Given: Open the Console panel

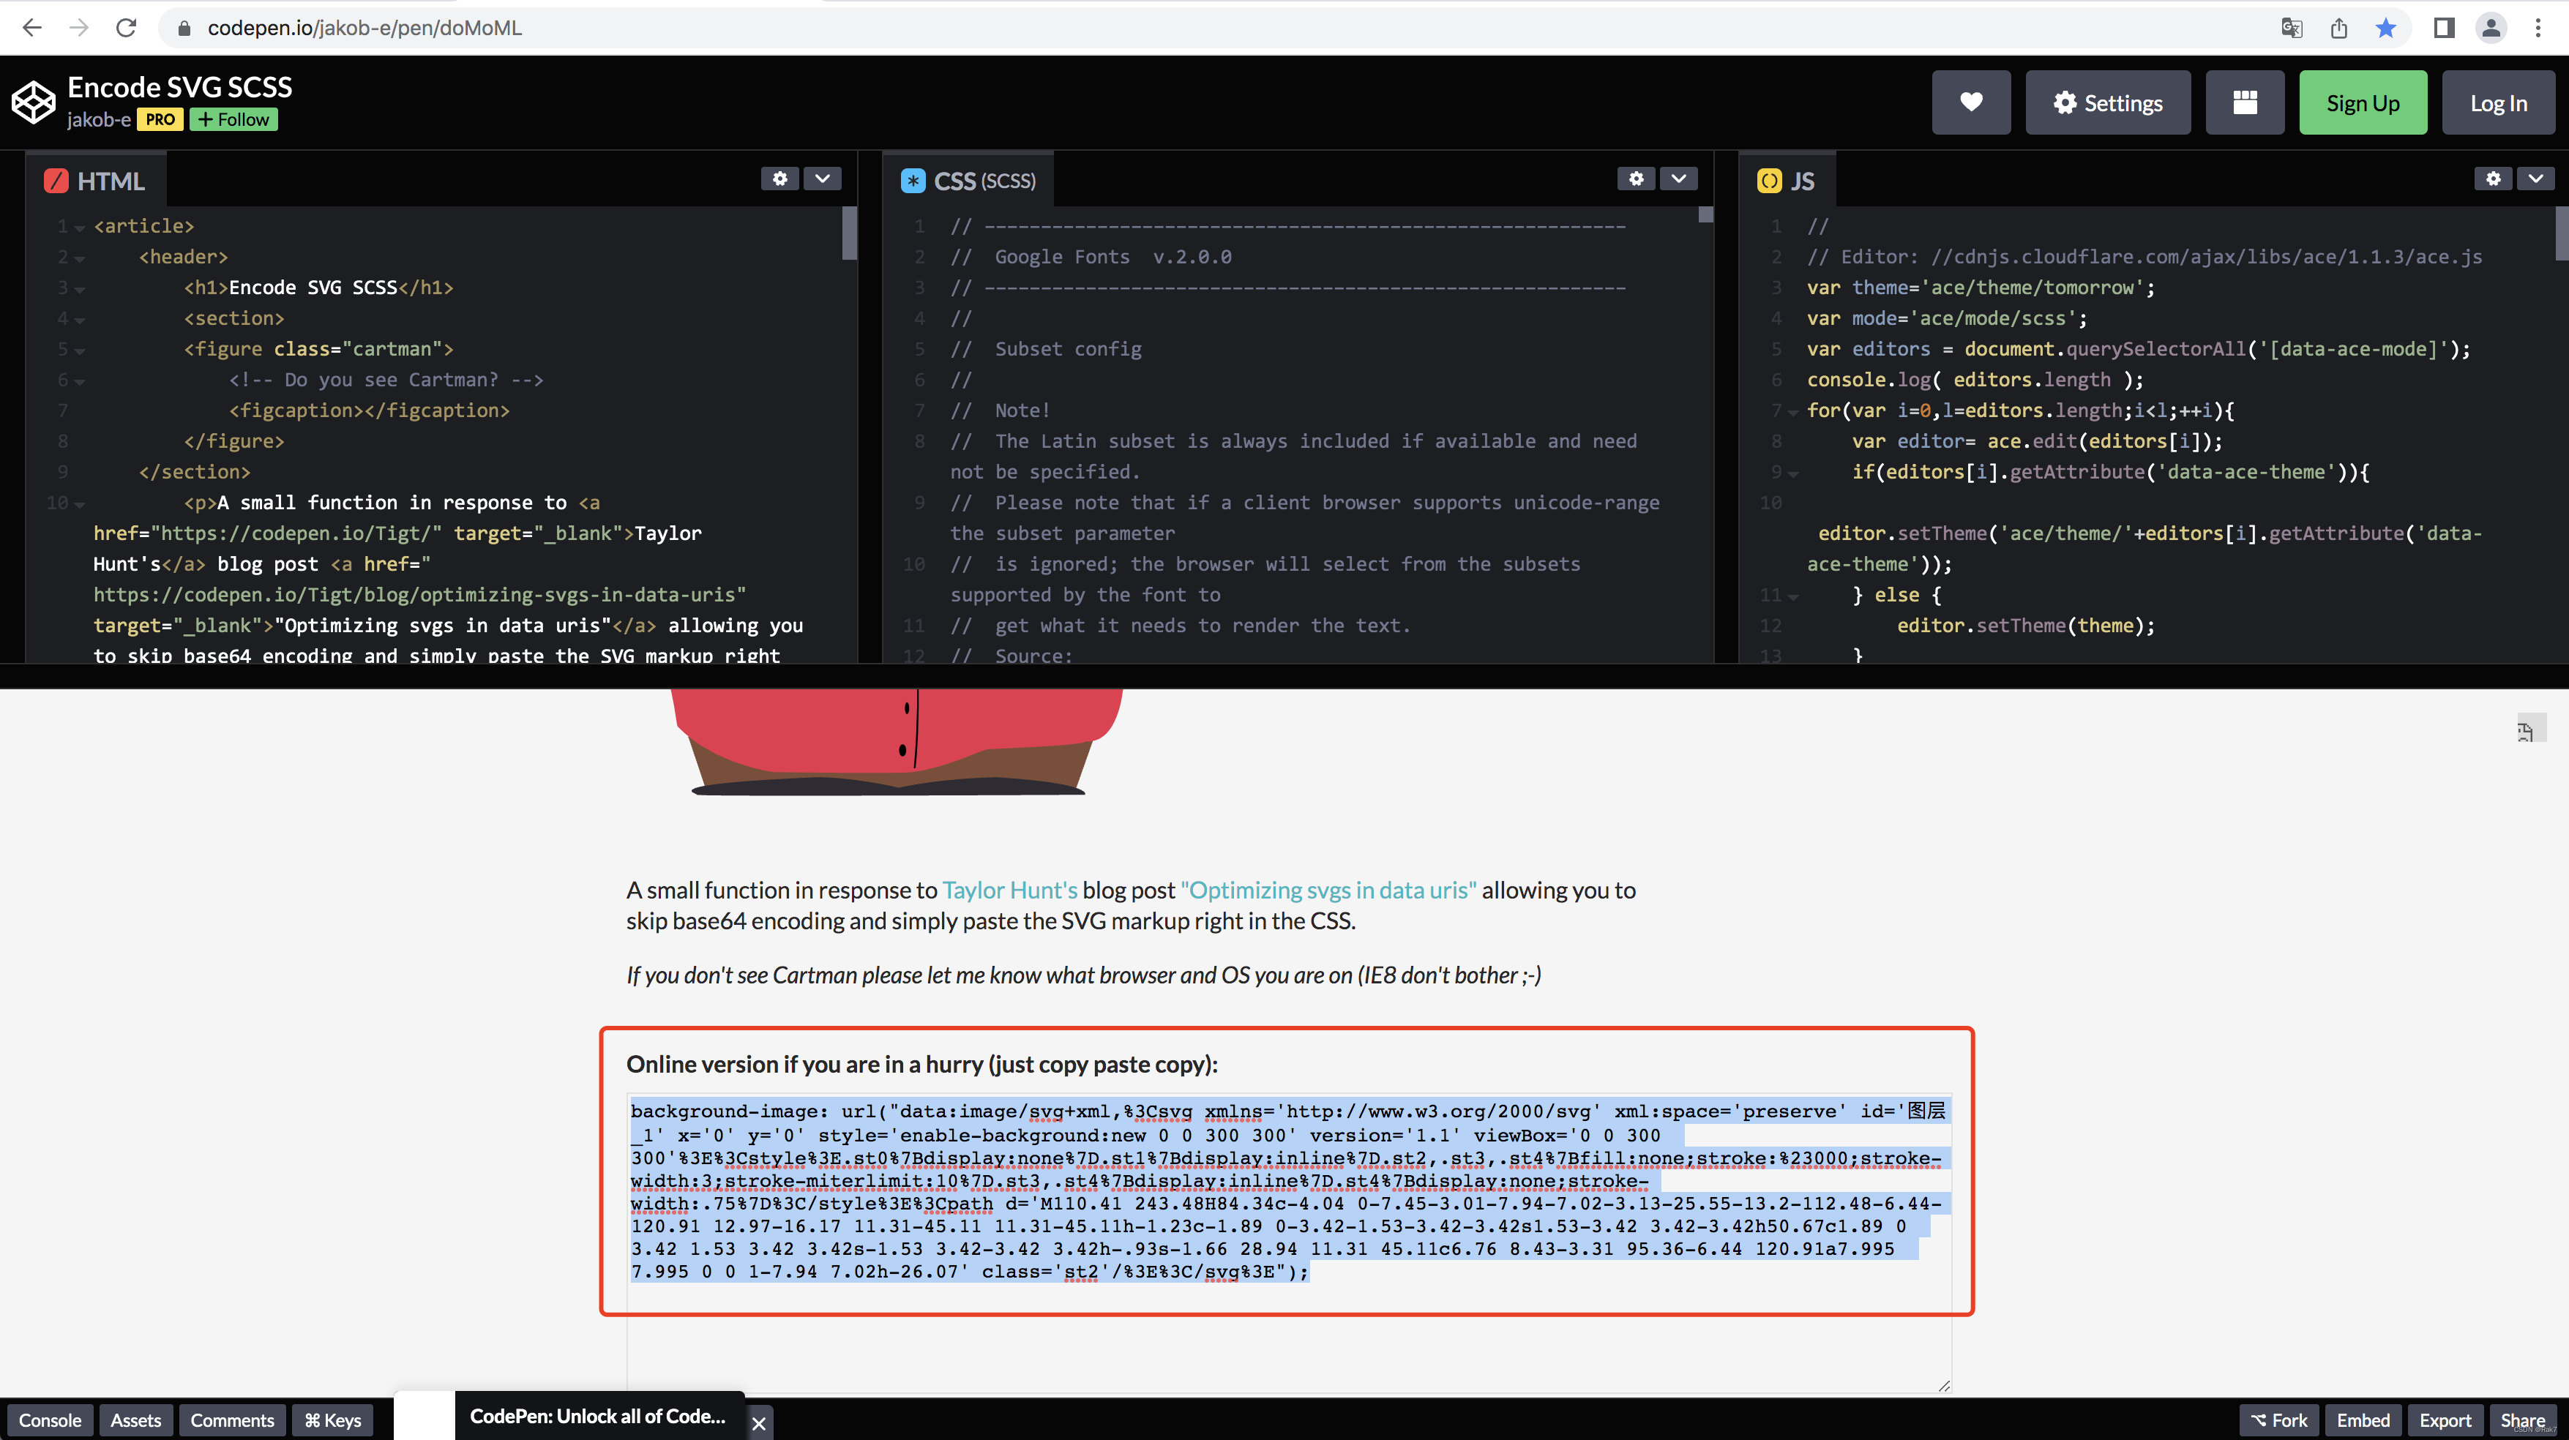Looking at the screenshot, I should (x=50, y=1420).
